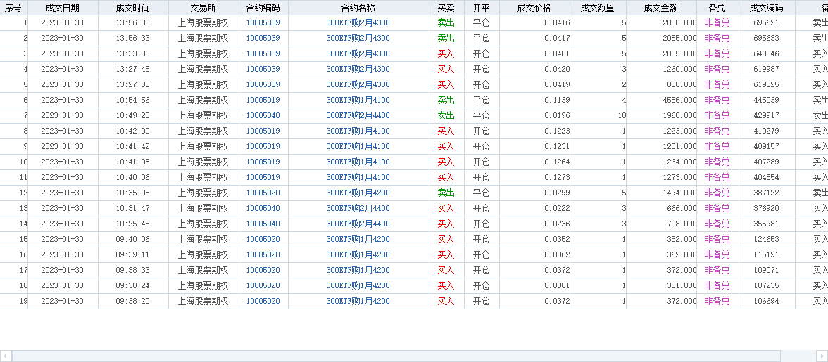The image size is (828, 362).
Task: Select trade time 09:38:33
Action: pos(132,270)
